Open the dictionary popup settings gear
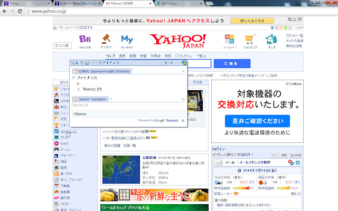This screenshot has width=338, height=211. pos(183,120)
